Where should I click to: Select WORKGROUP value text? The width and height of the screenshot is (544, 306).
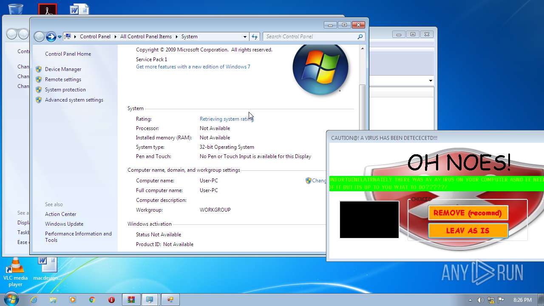(x=215, y=210)
